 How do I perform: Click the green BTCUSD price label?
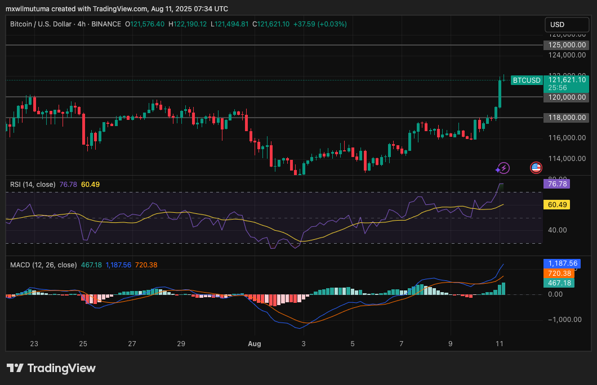point(526,80)
